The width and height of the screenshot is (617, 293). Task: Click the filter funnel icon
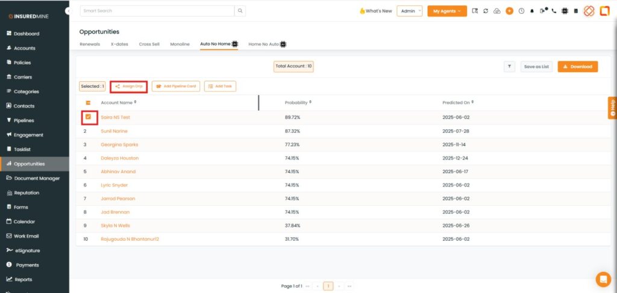(x=509, y=67)
